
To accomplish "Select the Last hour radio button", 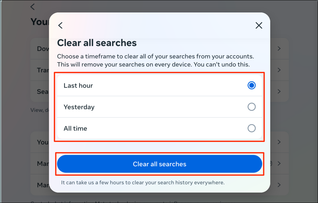I will [x=252, y=85].
